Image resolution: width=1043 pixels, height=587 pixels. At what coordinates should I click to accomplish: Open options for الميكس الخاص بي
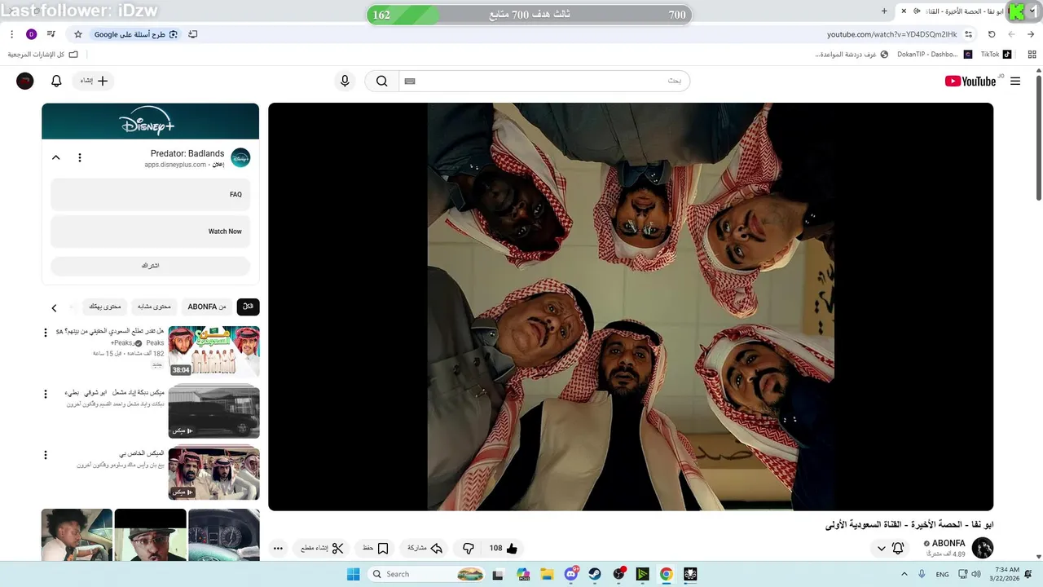[46, 455]
